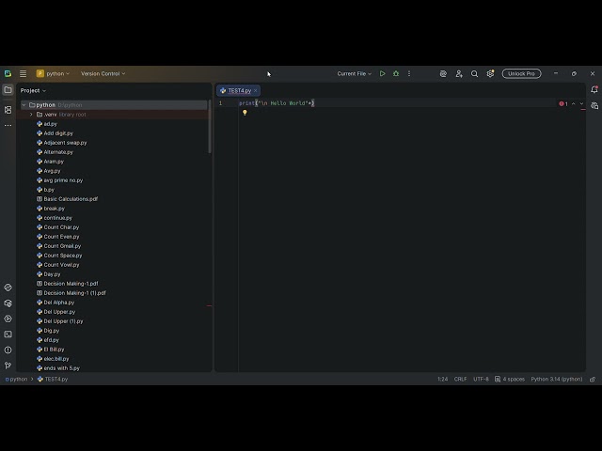
Task: Collapse the python root folder
Action: (24, 104)
